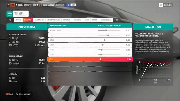This screenshot has height=101, width=180.
Task: Click the 0-100 mph time 4.953s
Action: 42,42
